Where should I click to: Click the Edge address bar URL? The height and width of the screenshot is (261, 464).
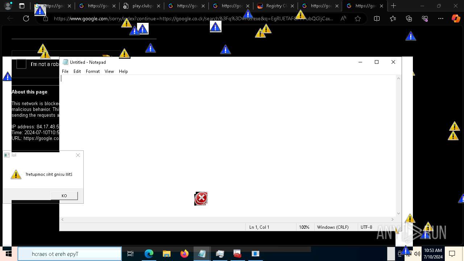193,18
